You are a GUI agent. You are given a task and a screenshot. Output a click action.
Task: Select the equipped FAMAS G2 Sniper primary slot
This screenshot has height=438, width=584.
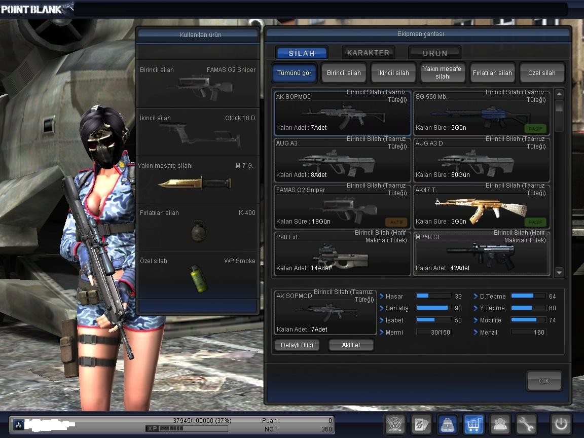coord(198,84)
